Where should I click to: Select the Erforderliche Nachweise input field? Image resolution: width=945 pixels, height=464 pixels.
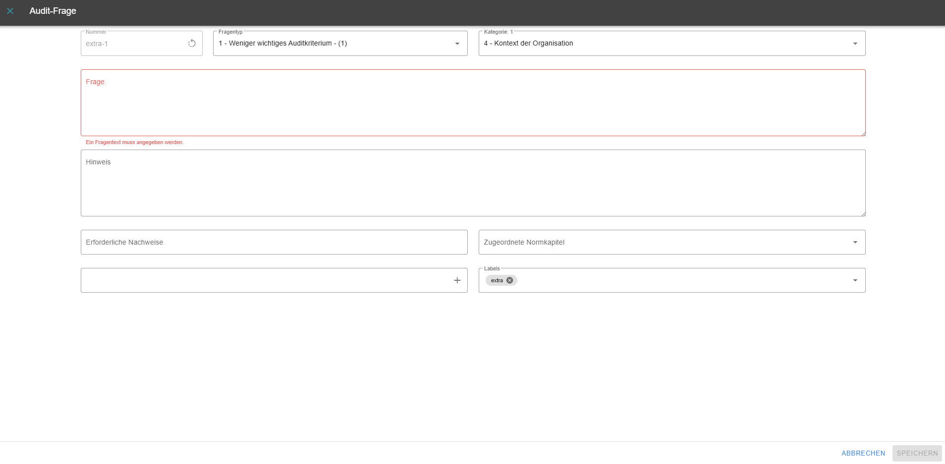(x=274, y=242)
